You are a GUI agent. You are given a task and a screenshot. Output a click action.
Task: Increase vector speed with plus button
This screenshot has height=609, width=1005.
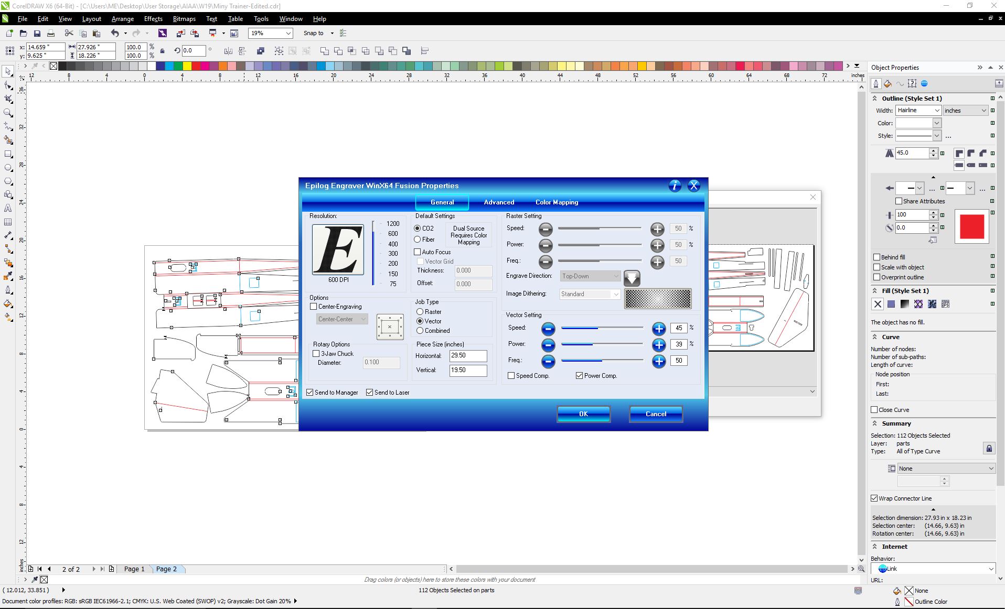click(659, 329)
